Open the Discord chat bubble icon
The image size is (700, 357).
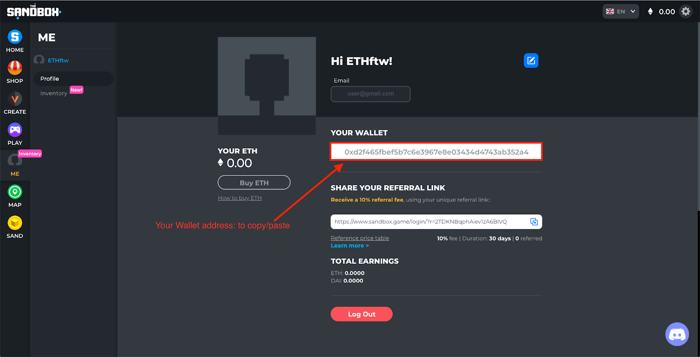[x=677, y=334]
